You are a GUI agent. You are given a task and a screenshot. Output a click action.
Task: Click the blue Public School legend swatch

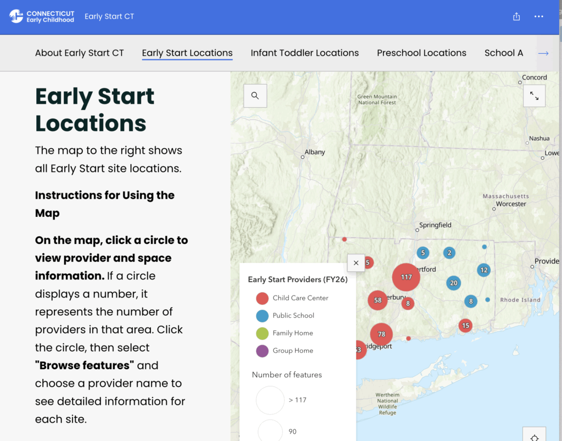click(x=262, y=316)
